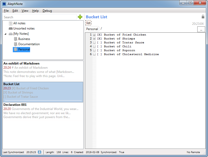Click the Documentation folder icon
The width and height of the screenshot is (208, 157).
(16, 44)
